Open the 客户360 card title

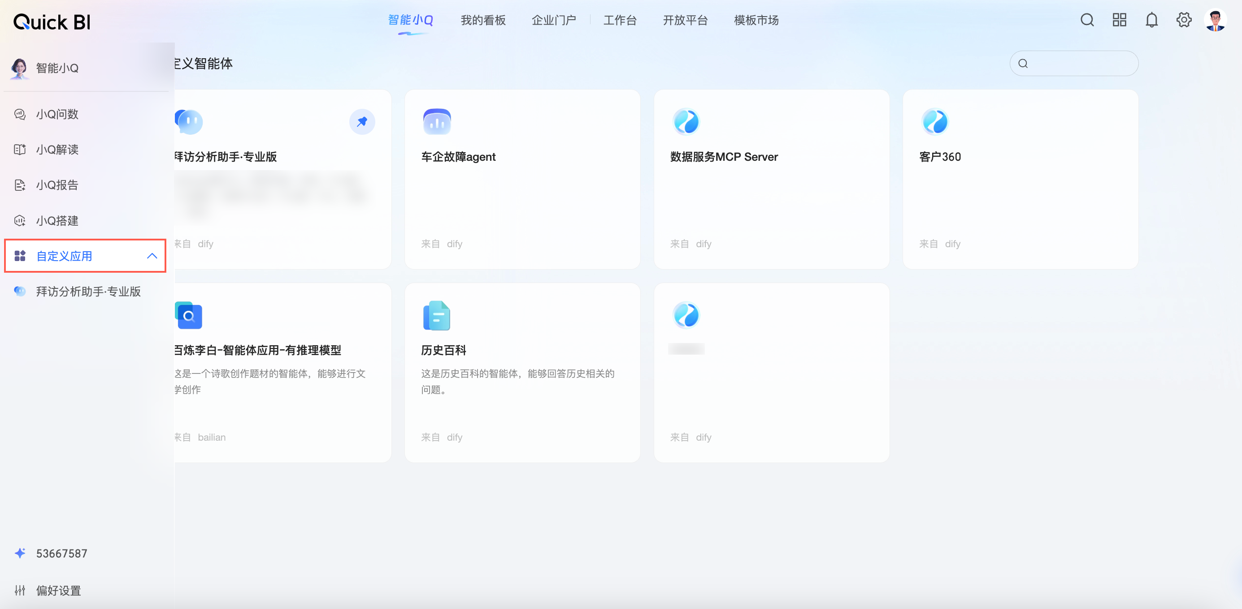(x=940, y=157)
